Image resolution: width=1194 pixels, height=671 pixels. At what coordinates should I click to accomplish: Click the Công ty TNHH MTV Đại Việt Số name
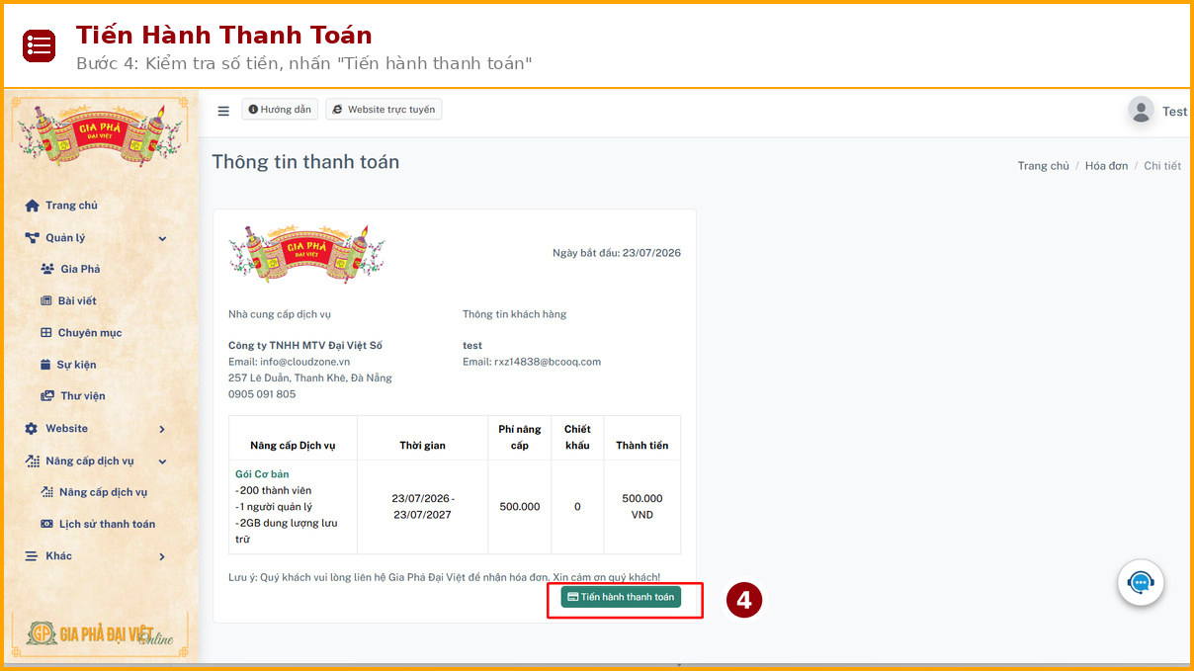[x=305, y=346]
